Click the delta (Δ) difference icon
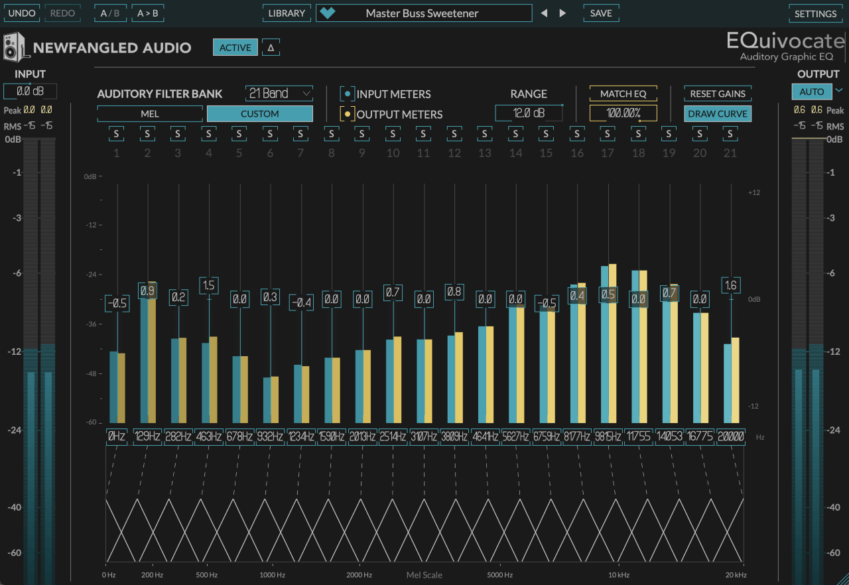This screenshot has width=849, height=585. point(271,47)
